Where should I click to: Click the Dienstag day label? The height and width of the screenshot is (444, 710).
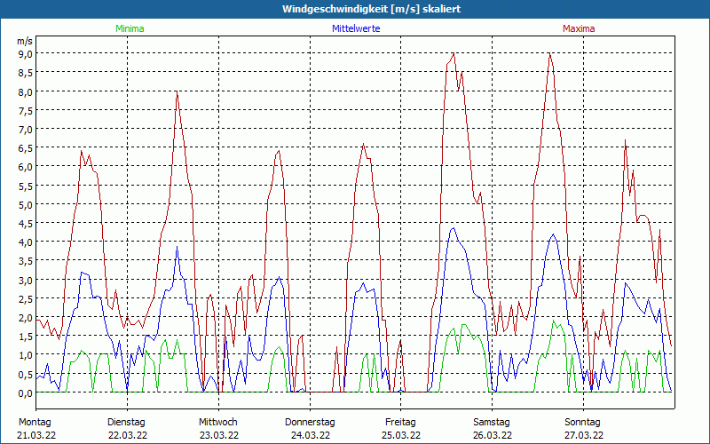tap(126, 423)
